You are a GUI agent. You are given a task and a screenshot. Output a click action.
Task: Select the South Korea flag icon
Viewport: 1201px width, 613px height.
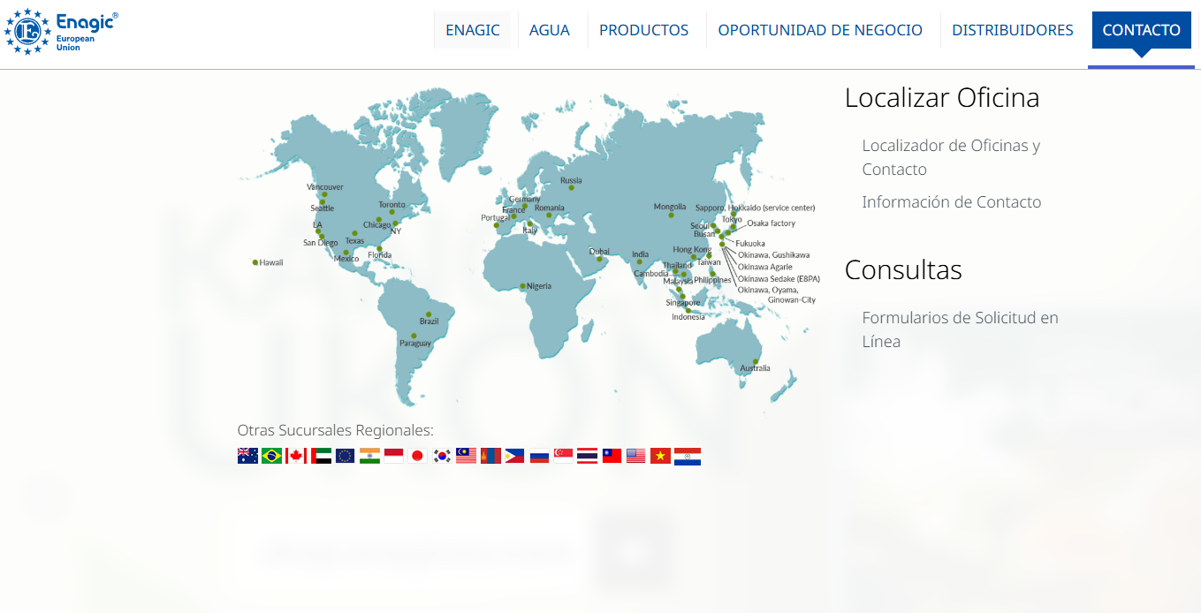(442, 456)
